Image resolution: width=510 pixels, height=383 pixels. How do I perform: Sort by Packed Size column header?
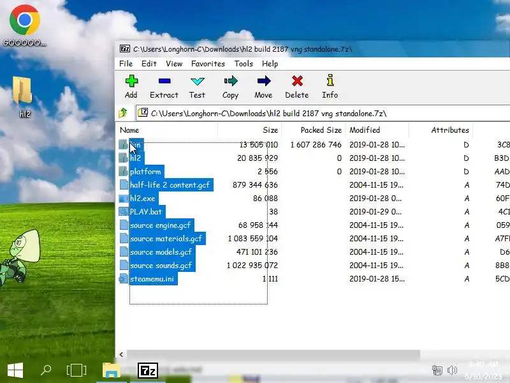(x=313, y=130)
